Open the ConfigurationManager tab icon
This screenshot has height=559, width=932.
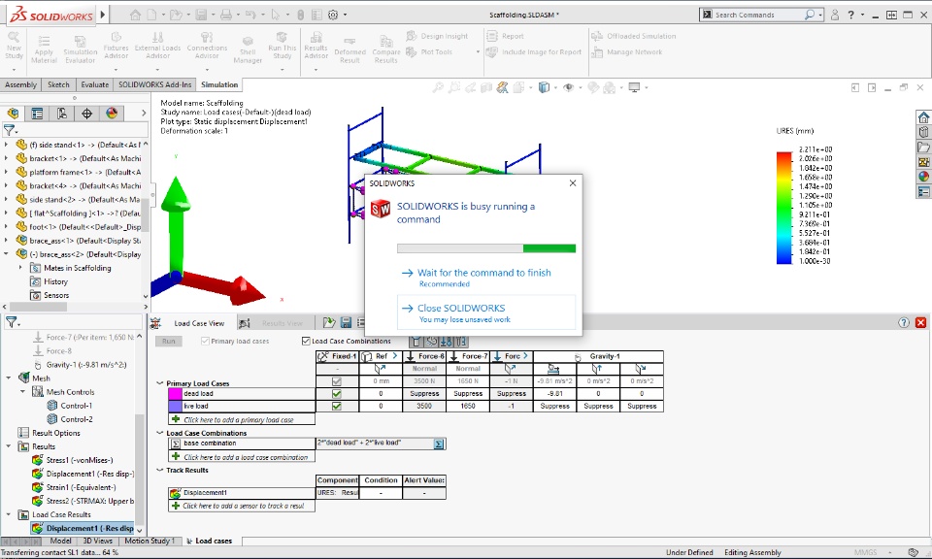pyautogui.click(x=62, y=113)
